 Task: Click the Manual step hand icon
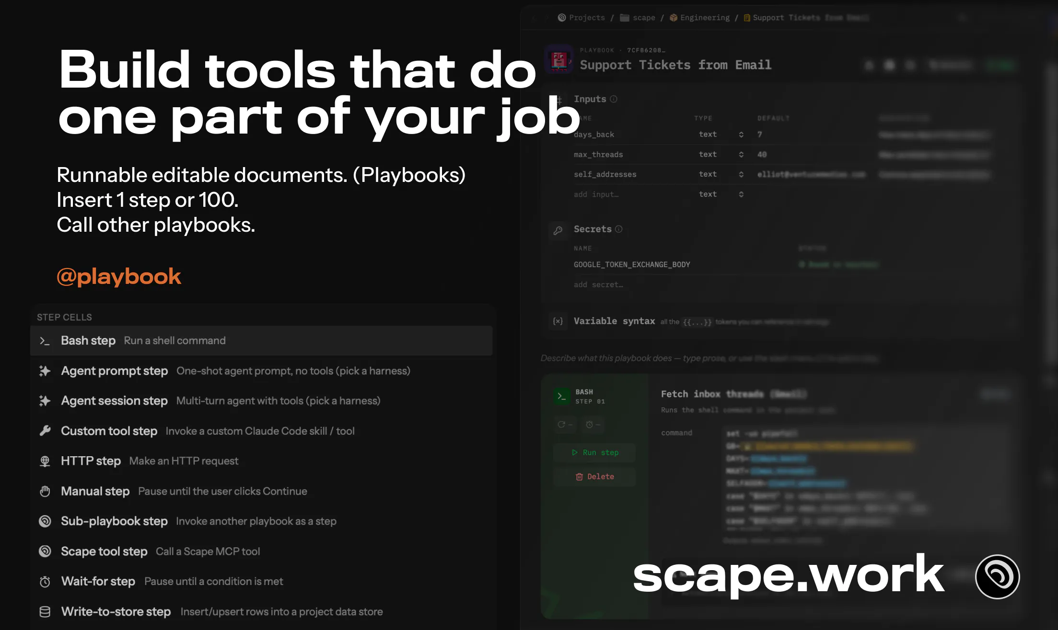coord(45,491)
